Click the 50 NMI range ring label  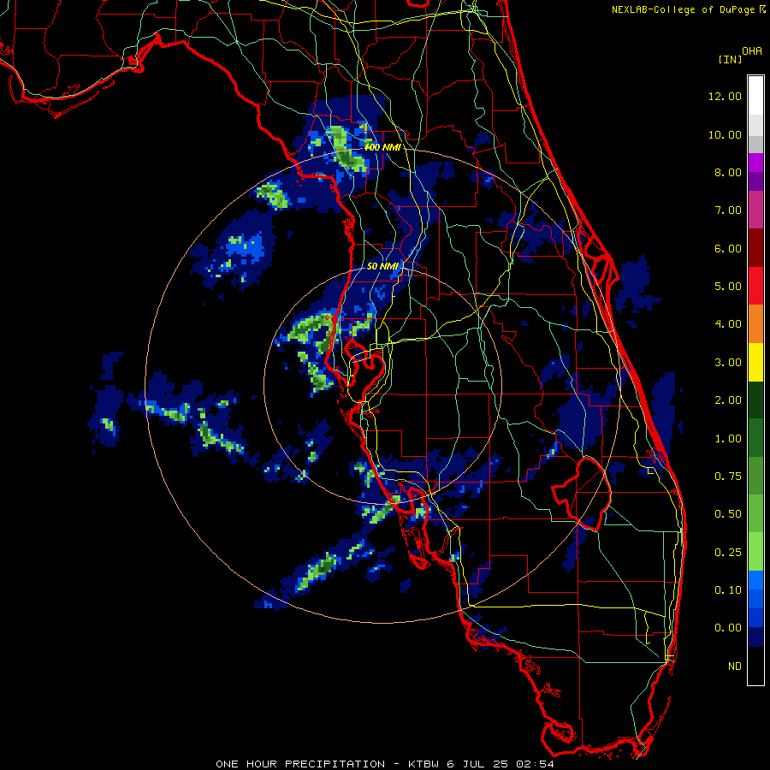tap(382, 266)
